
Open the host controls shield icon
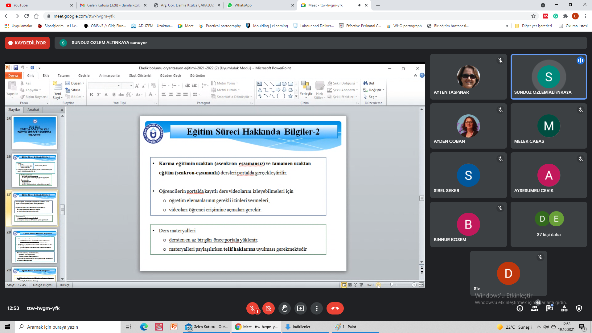click(579, 308)
